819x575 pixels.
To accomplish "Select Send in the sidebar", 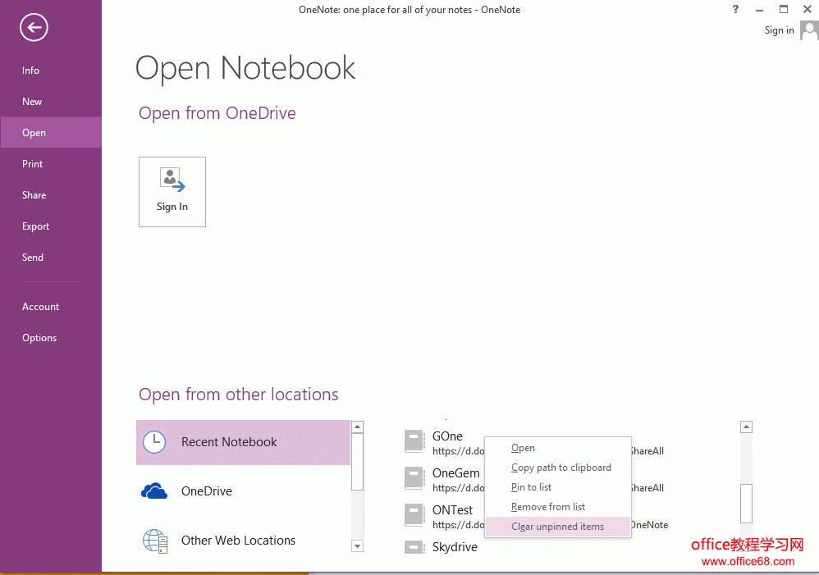I will 32,258.
